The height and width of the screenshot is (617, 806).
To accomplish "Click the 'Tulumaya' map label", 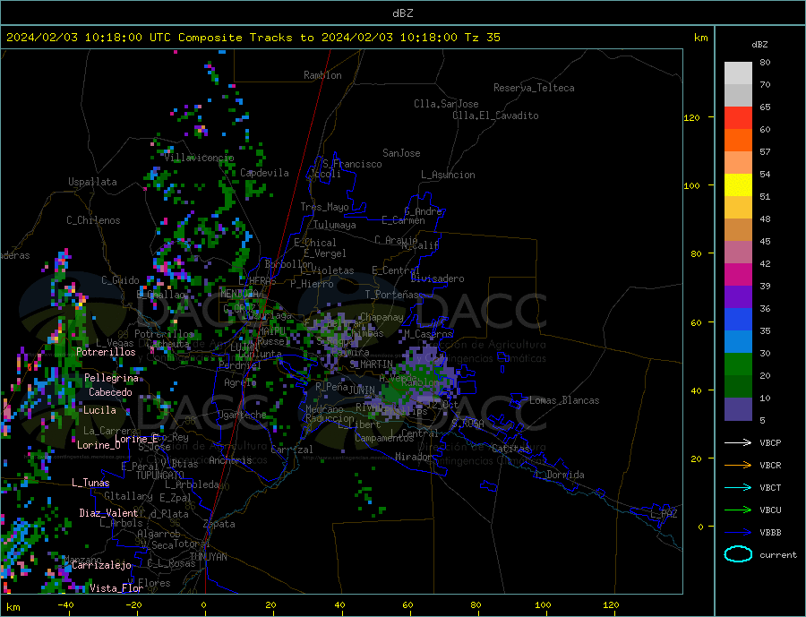I will click(335, 225).
